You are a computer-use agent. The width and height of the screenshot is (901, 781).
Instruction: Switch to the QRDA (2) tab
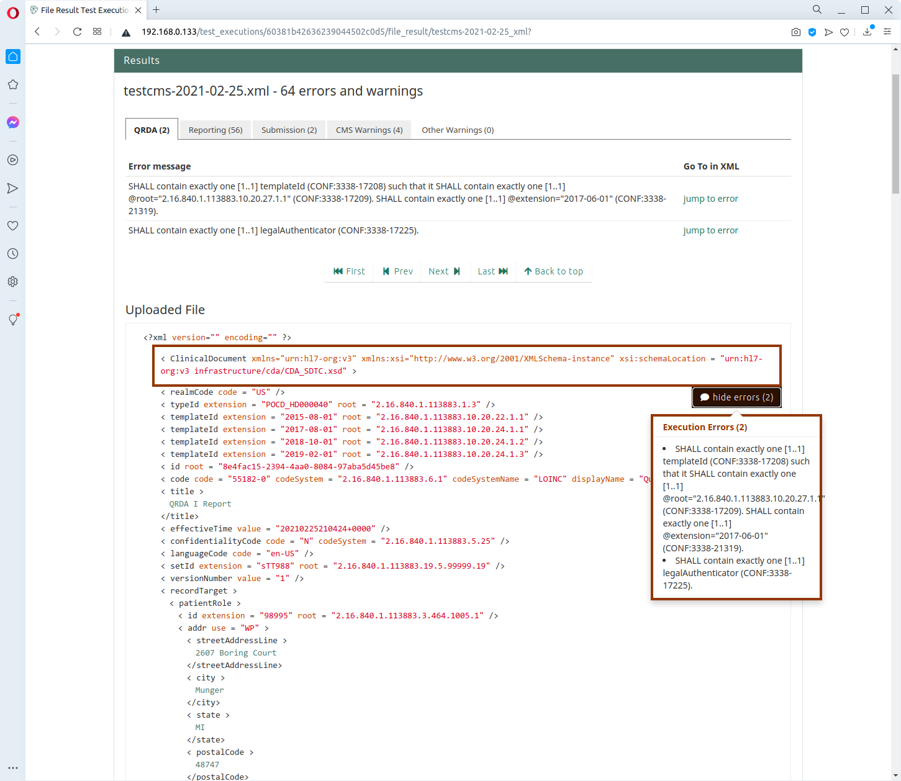(x=152, y=130)
